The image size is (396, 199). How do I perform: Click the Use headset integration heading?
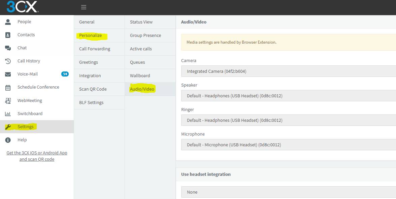(x=206, y=174)
